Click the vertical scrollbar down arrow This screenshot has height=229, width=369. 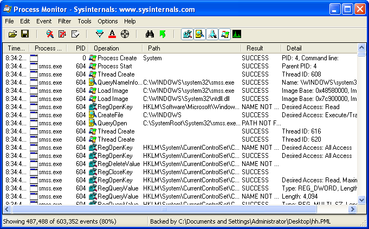point(362,200)
